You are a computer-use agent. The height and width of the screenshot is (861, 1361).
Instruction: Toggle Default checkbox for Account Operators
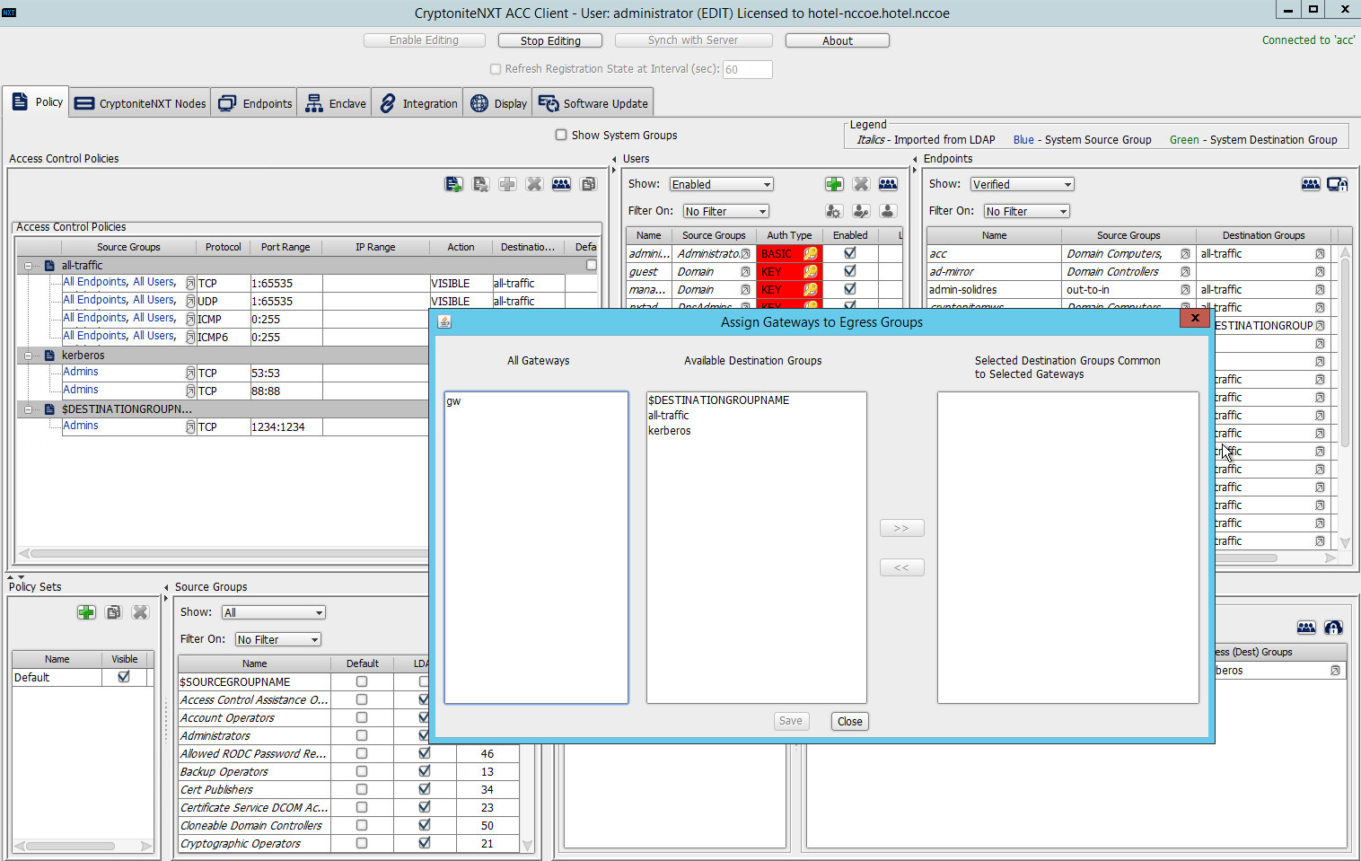(x=362, y=717)
